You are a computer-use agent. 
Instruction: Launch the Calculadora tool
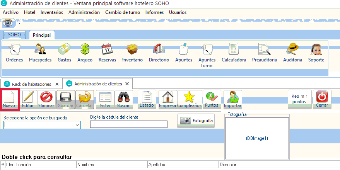click(x=234, y=53)
